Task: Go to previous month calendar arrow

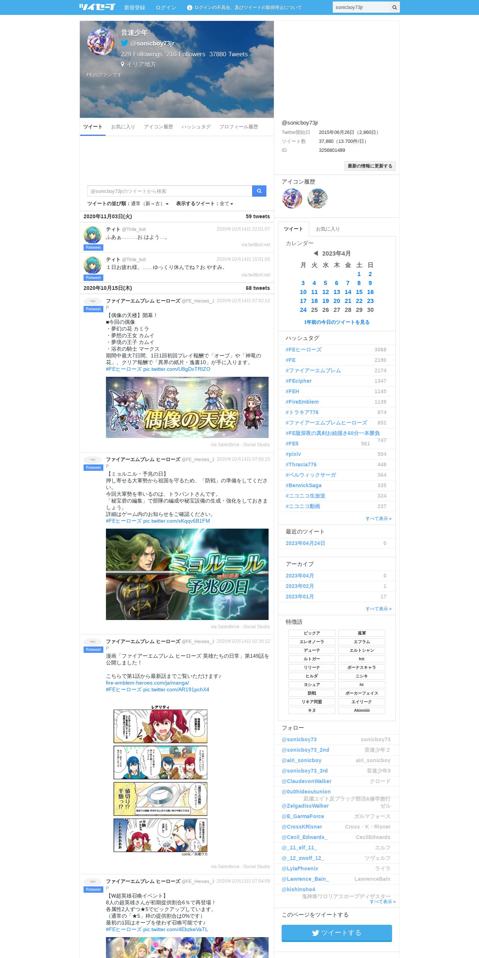Action: 316,253
